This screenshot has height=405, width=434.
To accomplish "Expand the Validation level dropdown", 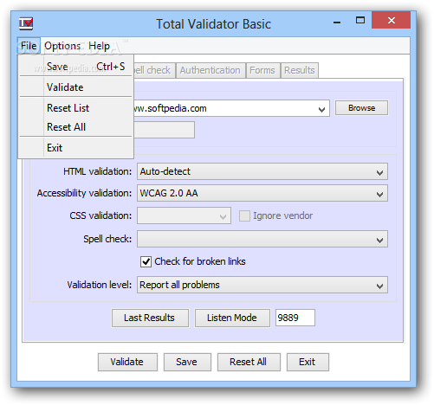I will [262, 285].
